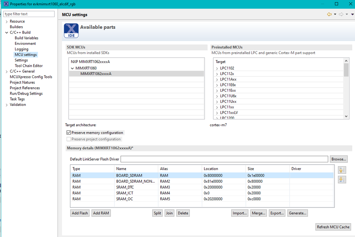The image size is (355, 237).
Task: Click Refresh MCU Cache button
Action: click(333, 227)
